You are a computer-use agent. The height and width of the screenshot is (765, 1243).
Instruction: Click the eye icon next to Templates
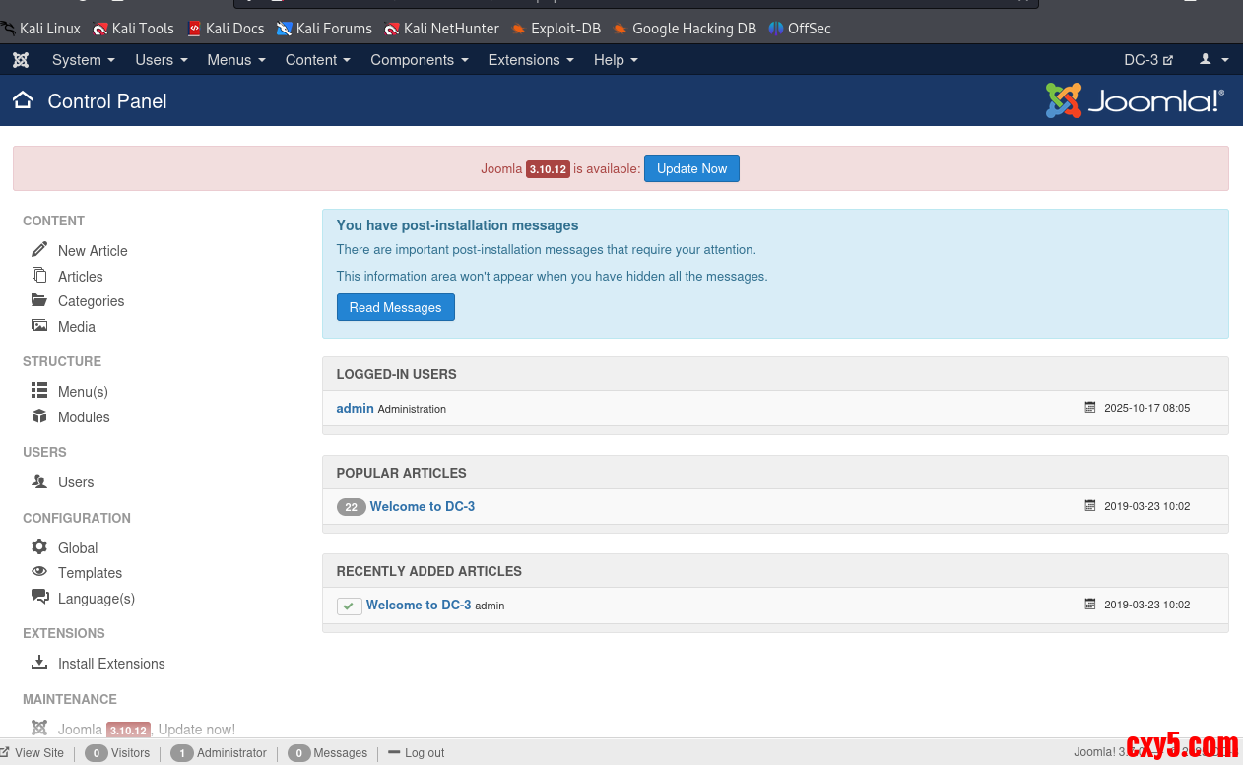pos(39,572)
